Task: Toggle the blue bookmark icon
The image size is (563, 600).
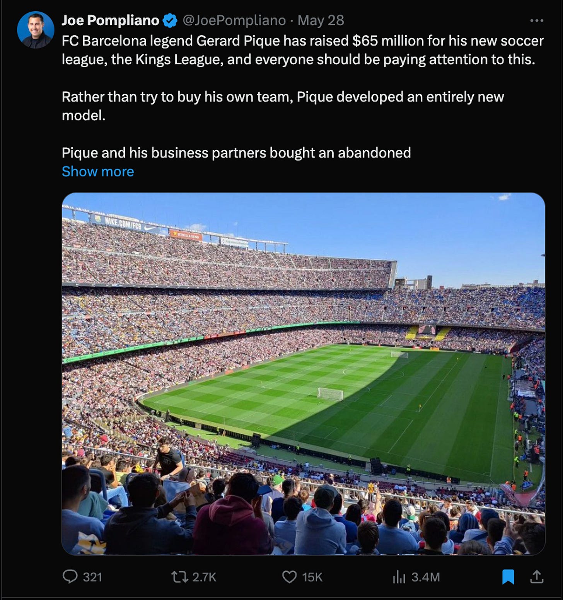Action: coord(508,577)
